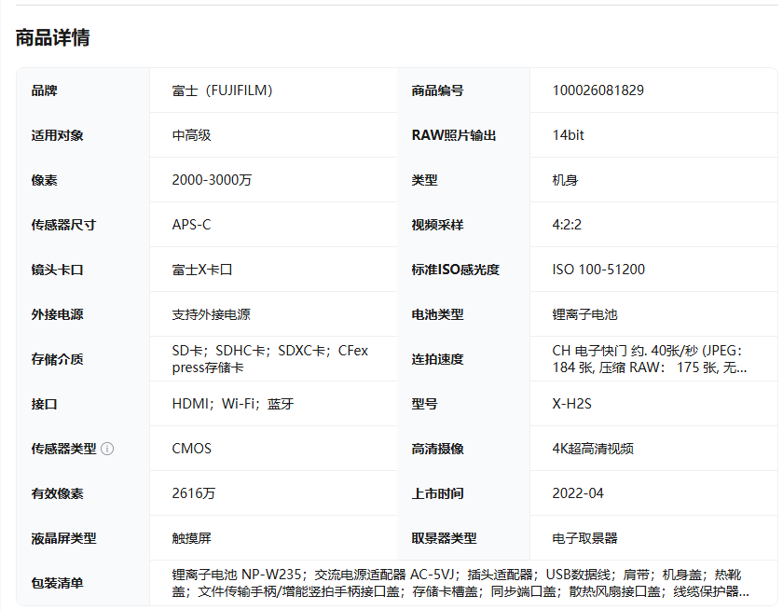This screenshot has height=610, width=783.
Task: Select the SD卡；SDHC卡 storage value
Action: [270, 359]
